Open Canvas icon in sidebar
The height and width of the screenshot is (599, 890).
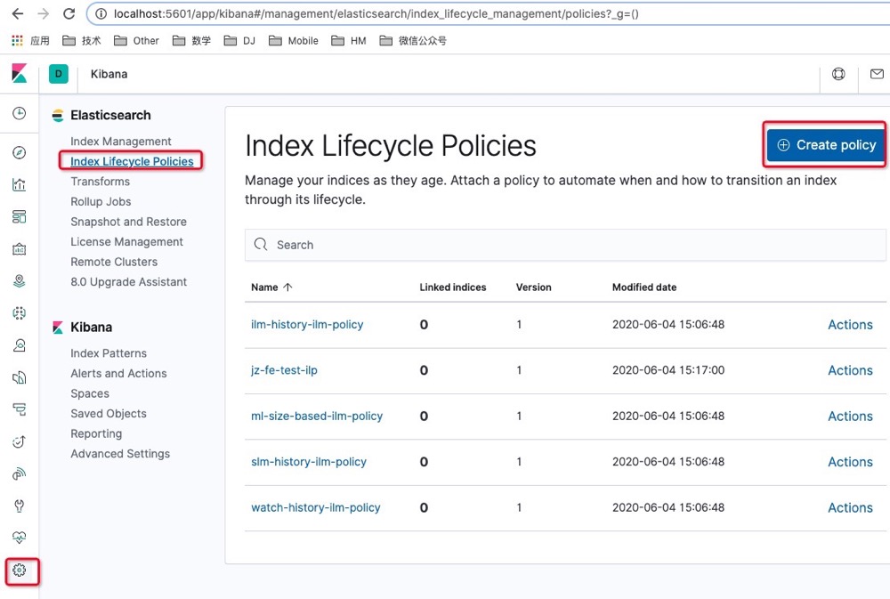pyautogui.click(x=20, y=248)
